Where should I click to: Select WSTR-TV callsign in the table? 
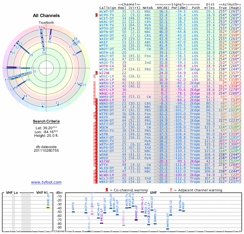pyautogui.click(x=106, y=25)
